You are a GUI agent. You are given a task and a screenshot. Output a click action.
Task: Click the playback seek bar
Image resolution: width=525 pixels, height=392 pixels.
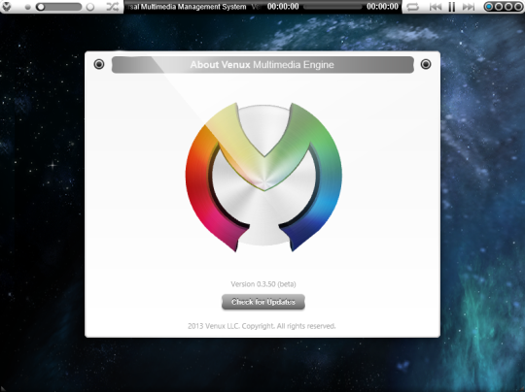coord(332,7)
